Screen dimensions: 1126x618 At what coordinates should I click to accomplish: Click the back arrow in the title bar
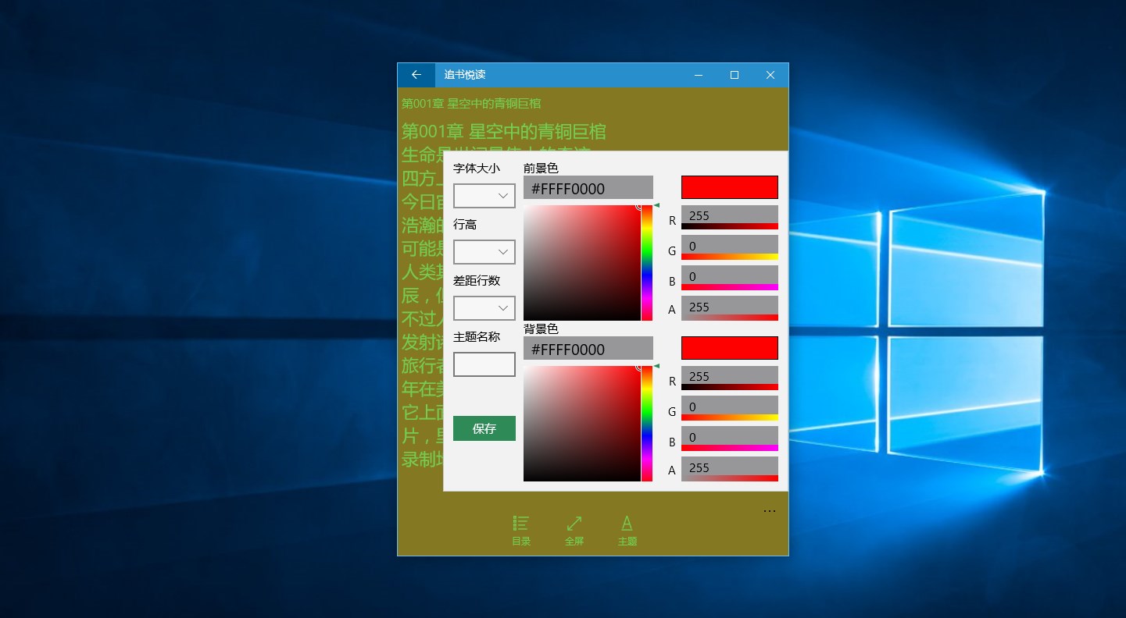(415, 75)
